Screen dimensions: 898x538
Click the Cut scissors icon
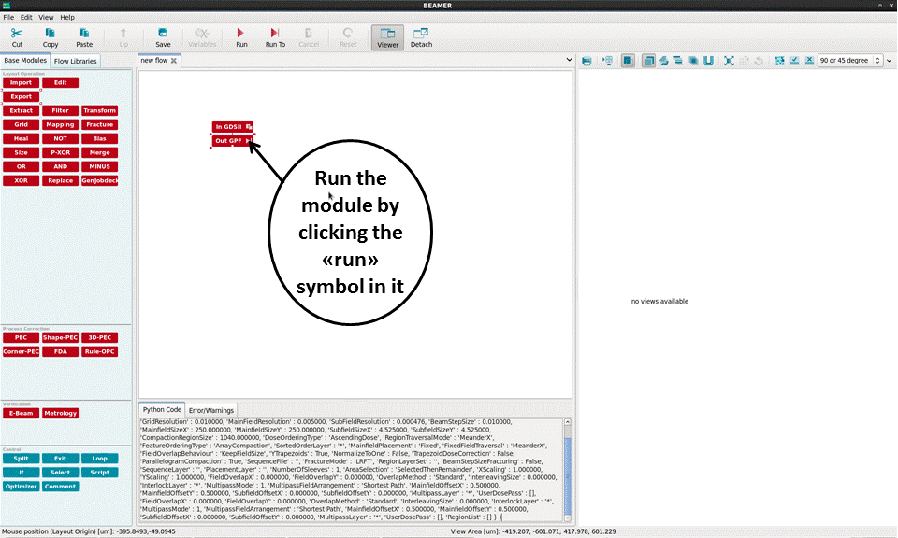[17, 36]
